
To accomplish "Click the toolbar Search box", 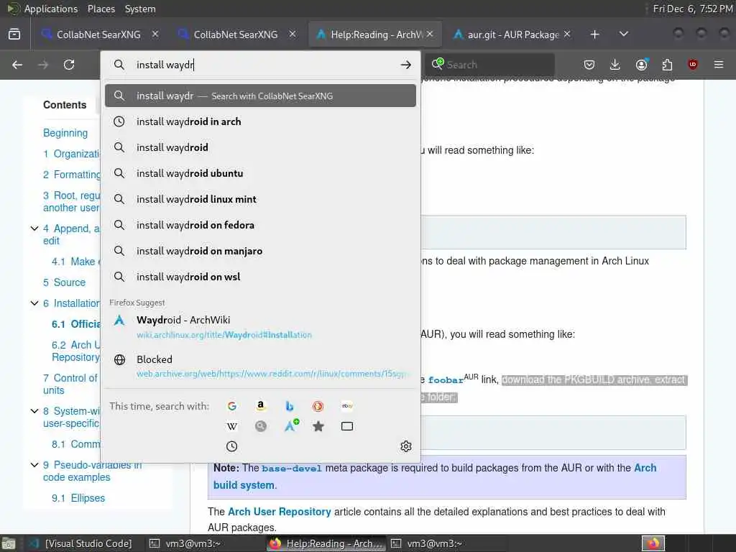I will 490,65.
